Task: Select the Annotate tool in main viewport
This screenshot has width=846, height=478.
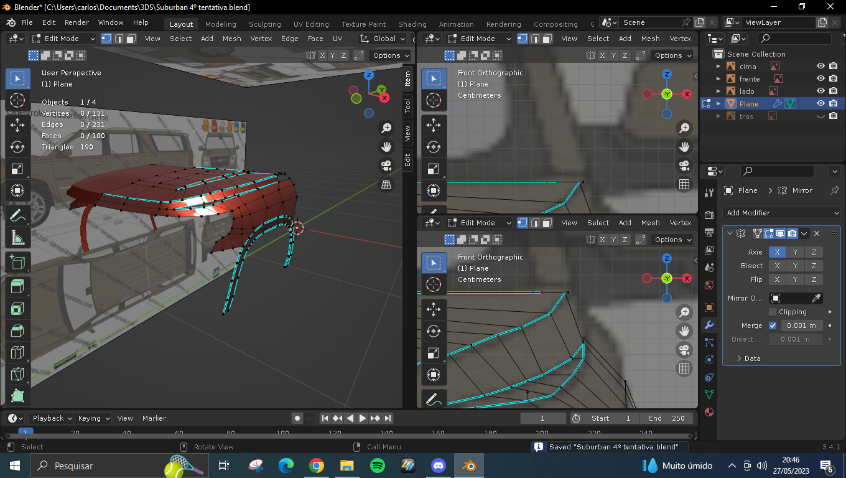Action: 17,215
